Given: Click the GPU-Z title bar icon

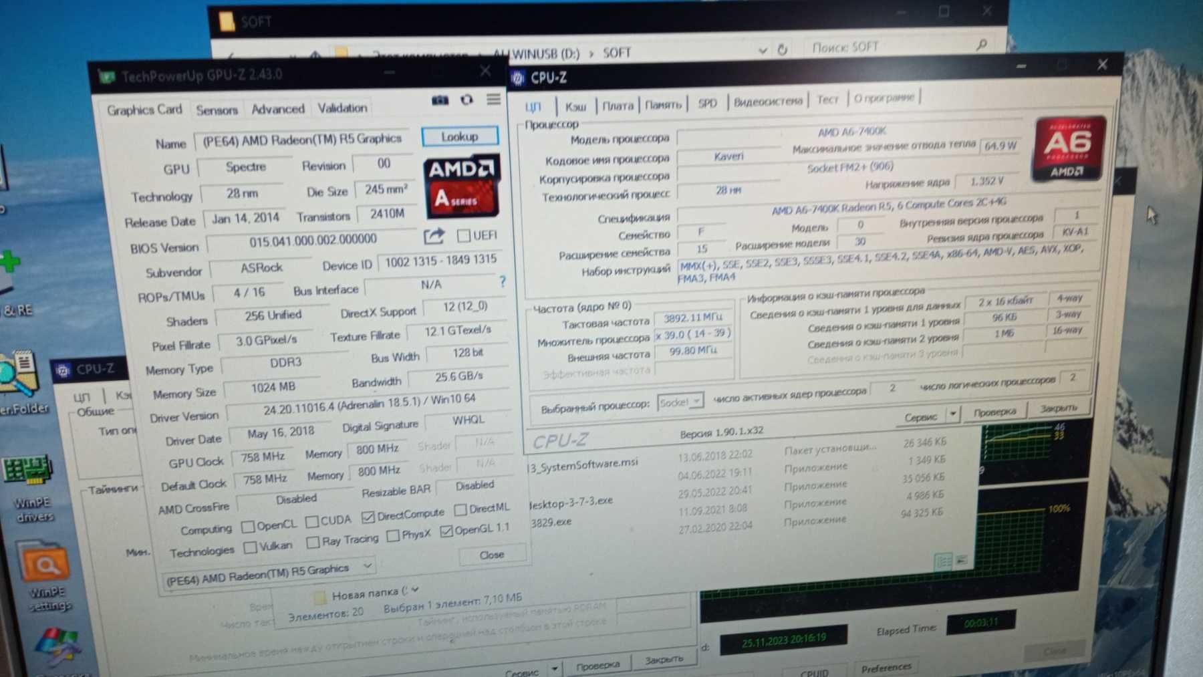Looking at the screenshot, I should pos(107,77).
